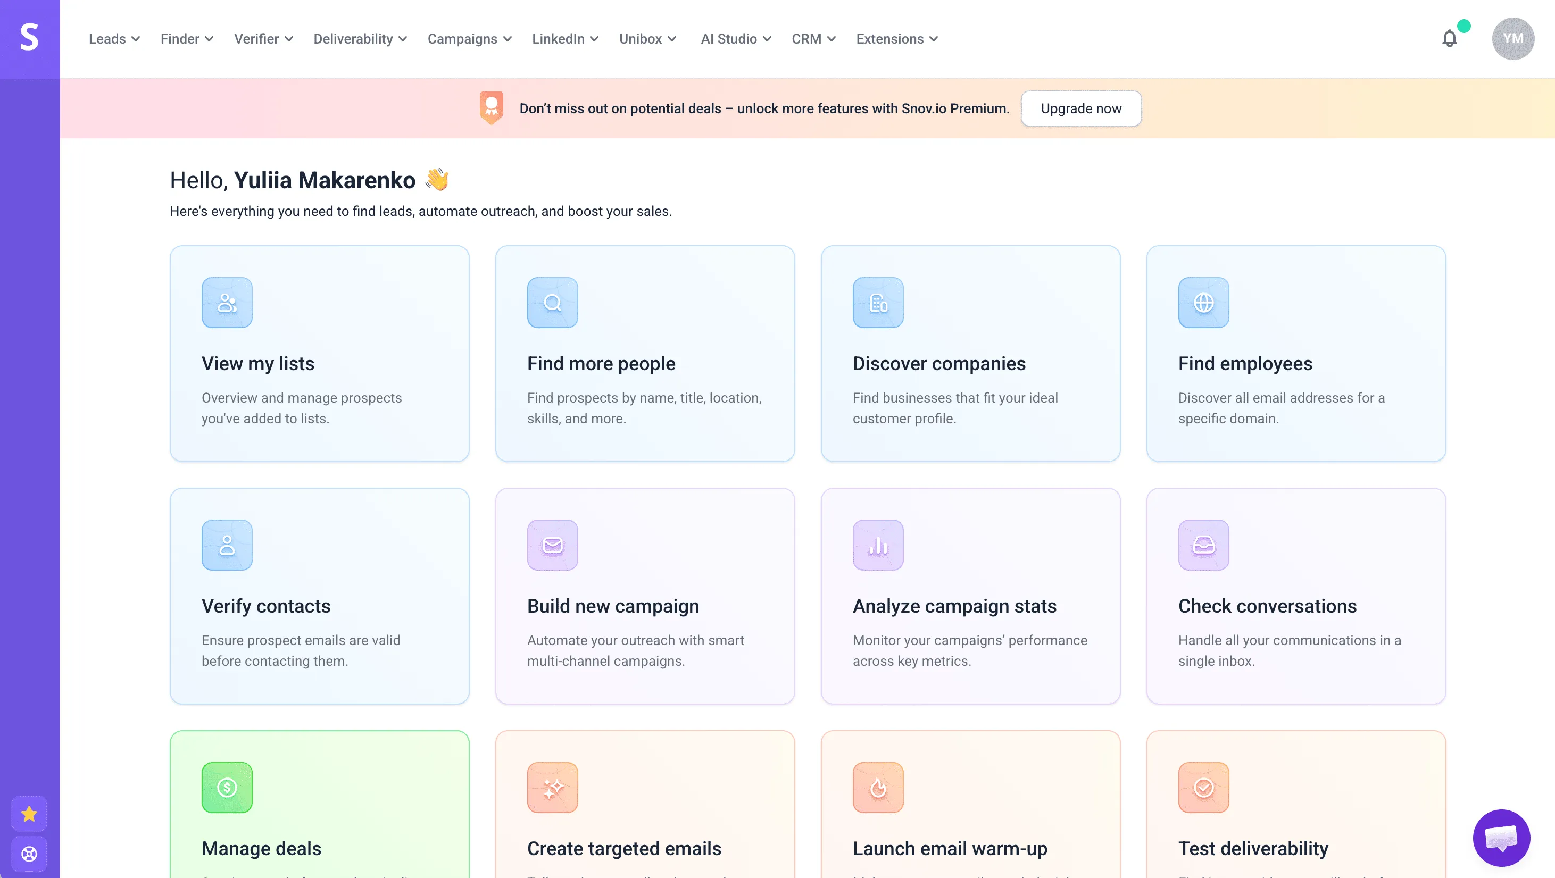Image resolution: width=1555 pixels, height=878 pixels.
Task: Click the Analyze campaign stats chart icon
Action: pos(877,545)
